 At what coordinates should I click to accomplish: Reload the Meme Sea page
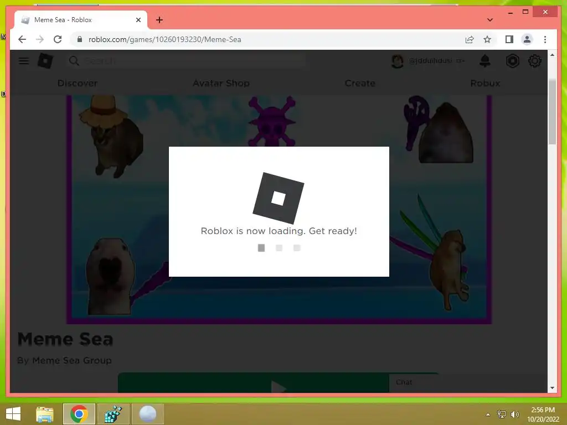pyautogui.click(x=58, y=39)
